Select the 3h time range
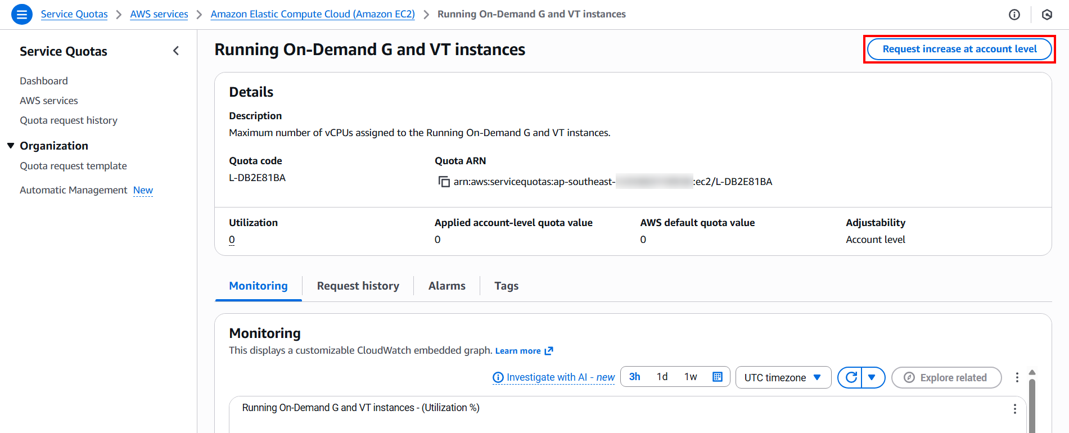 [635, 377]
